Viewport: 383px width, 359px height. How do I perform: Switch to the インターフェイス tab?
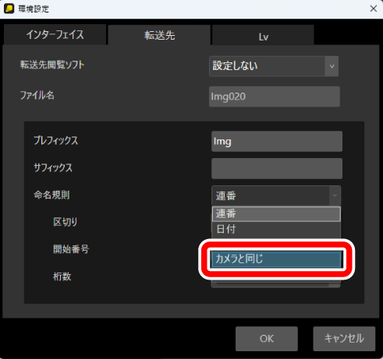(55, 35)
